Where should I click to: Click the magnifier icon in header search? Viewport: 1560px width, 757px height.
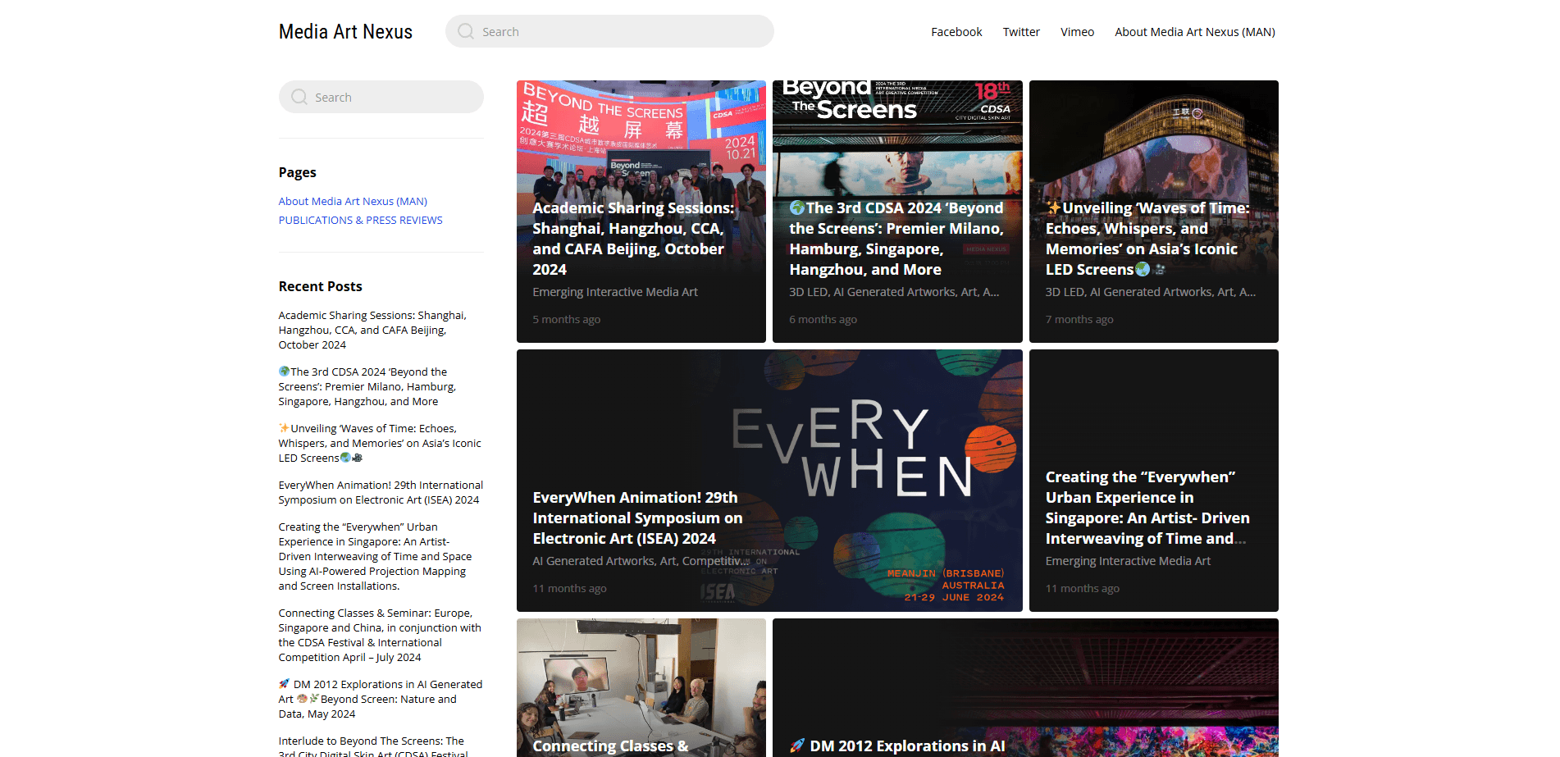[x=466, y=31]
